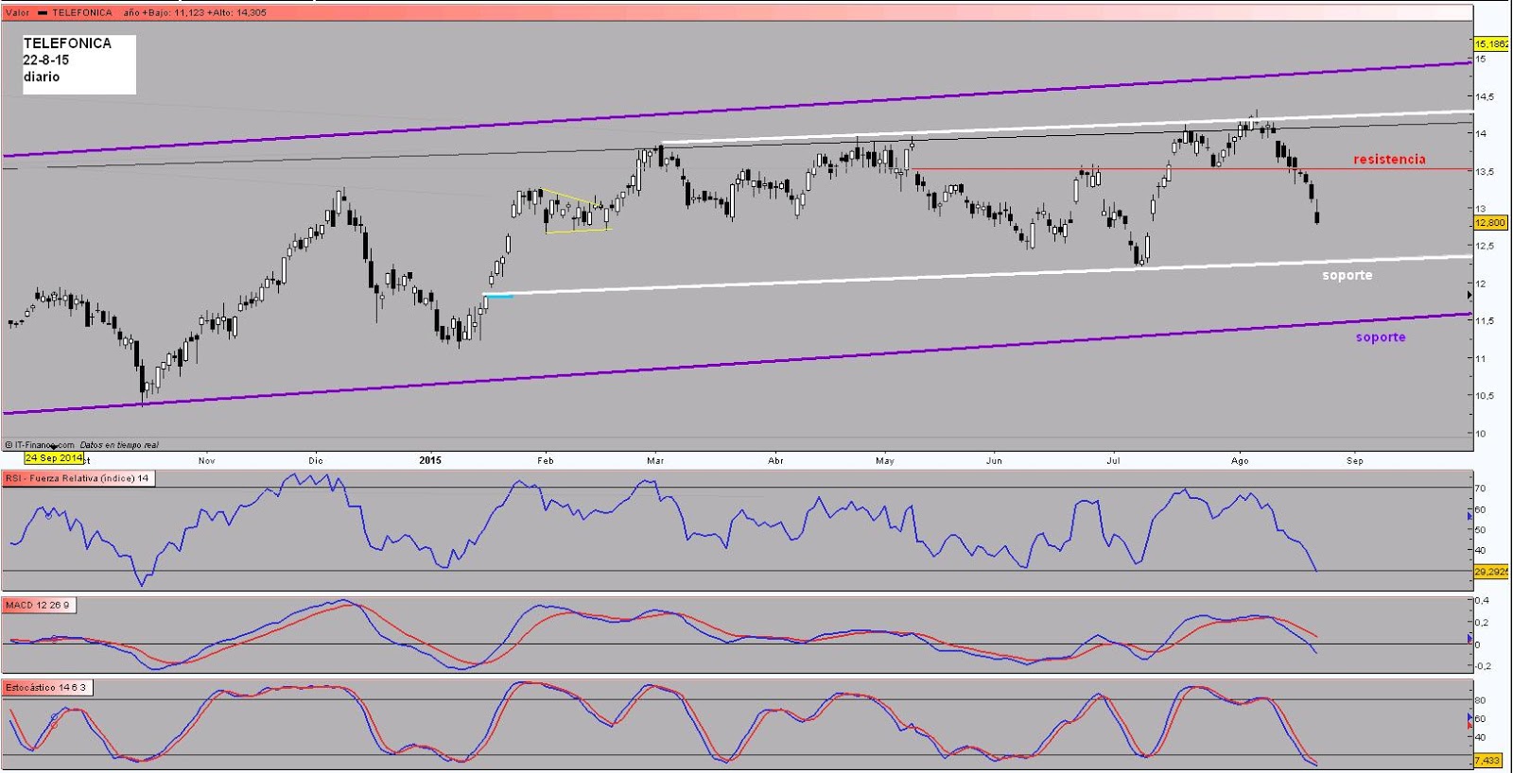Click the '-0,2' level on the MACD axis
The height and width of the screenshot is (773, 1513).
1484,666
